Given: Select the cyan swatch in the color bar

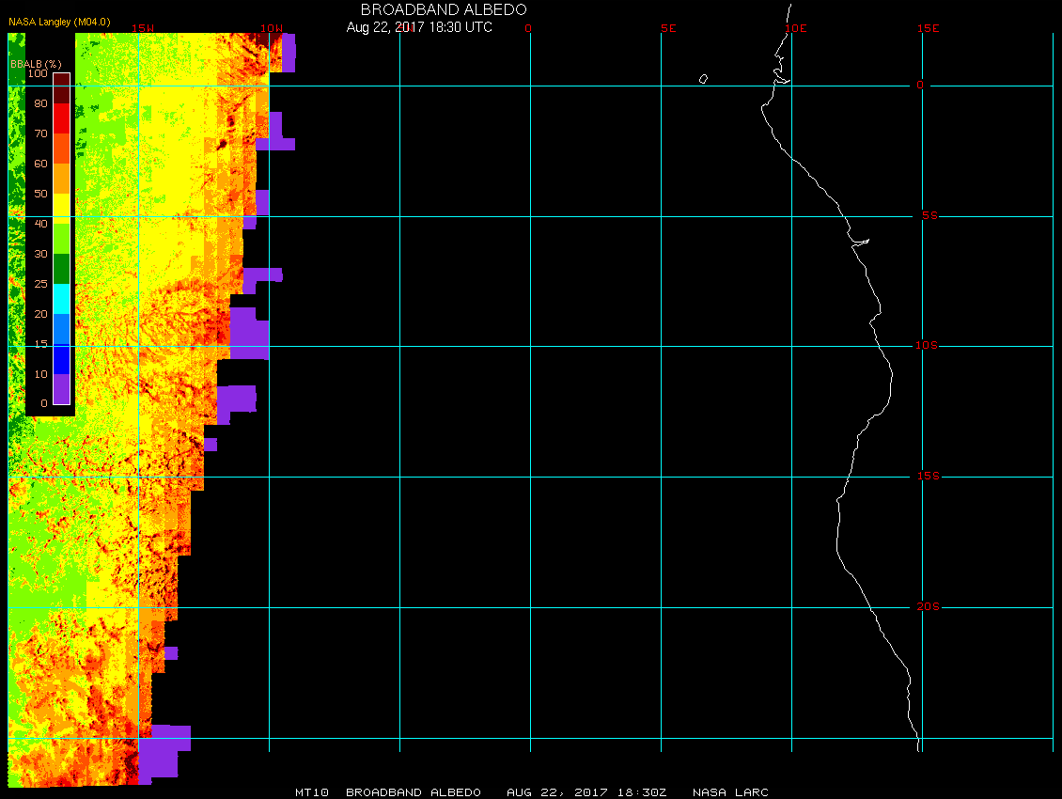Looking at the screenshot, I should coord(61,299).
